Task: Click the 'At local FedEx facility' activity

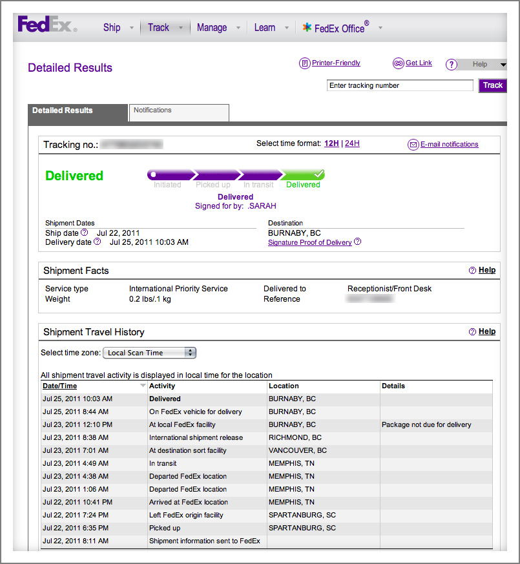Action: click(182, 425)
